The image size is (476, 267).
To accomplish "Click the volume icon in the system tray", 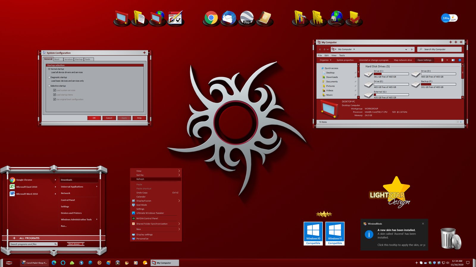I will pos(447,263).
